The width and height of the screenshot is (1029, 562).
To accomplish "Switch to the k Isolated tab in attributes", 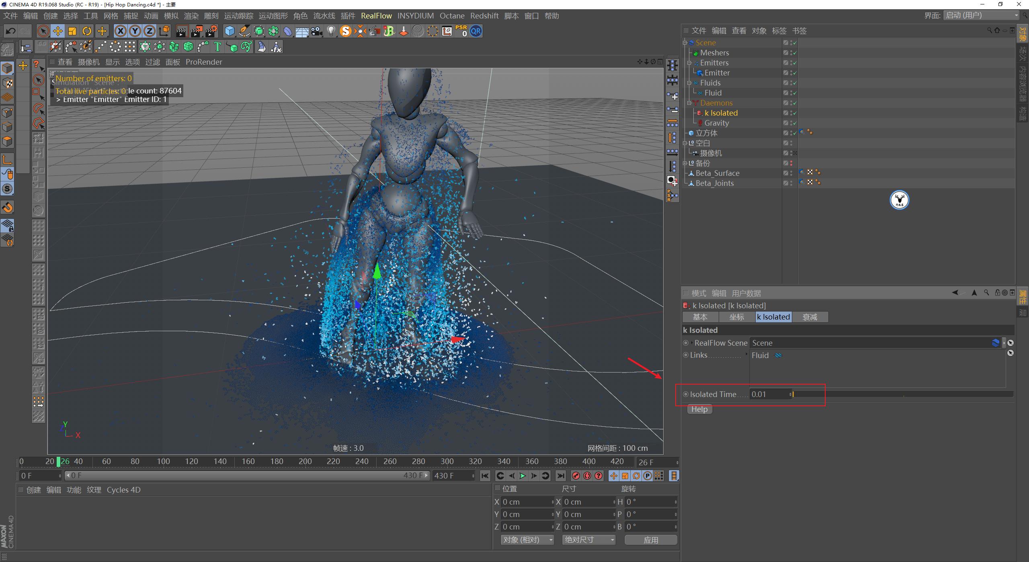I will click(773, 317).
